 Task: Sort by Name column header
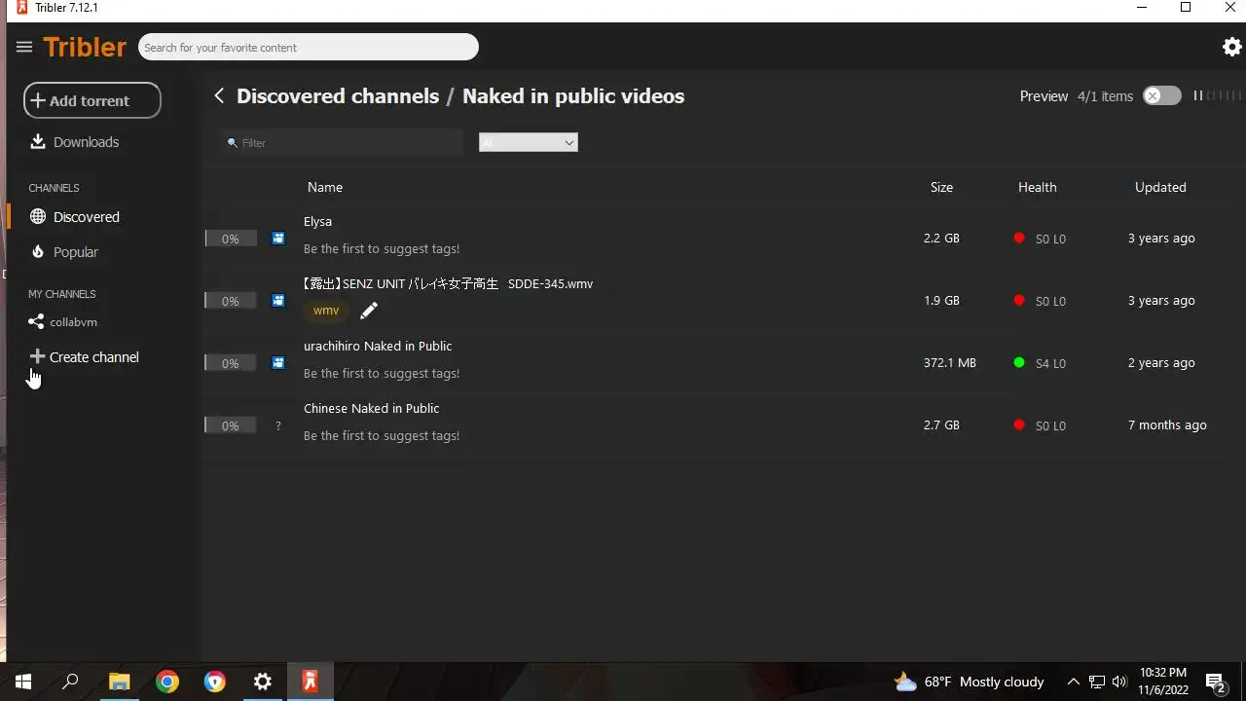(x=325, y=187)
